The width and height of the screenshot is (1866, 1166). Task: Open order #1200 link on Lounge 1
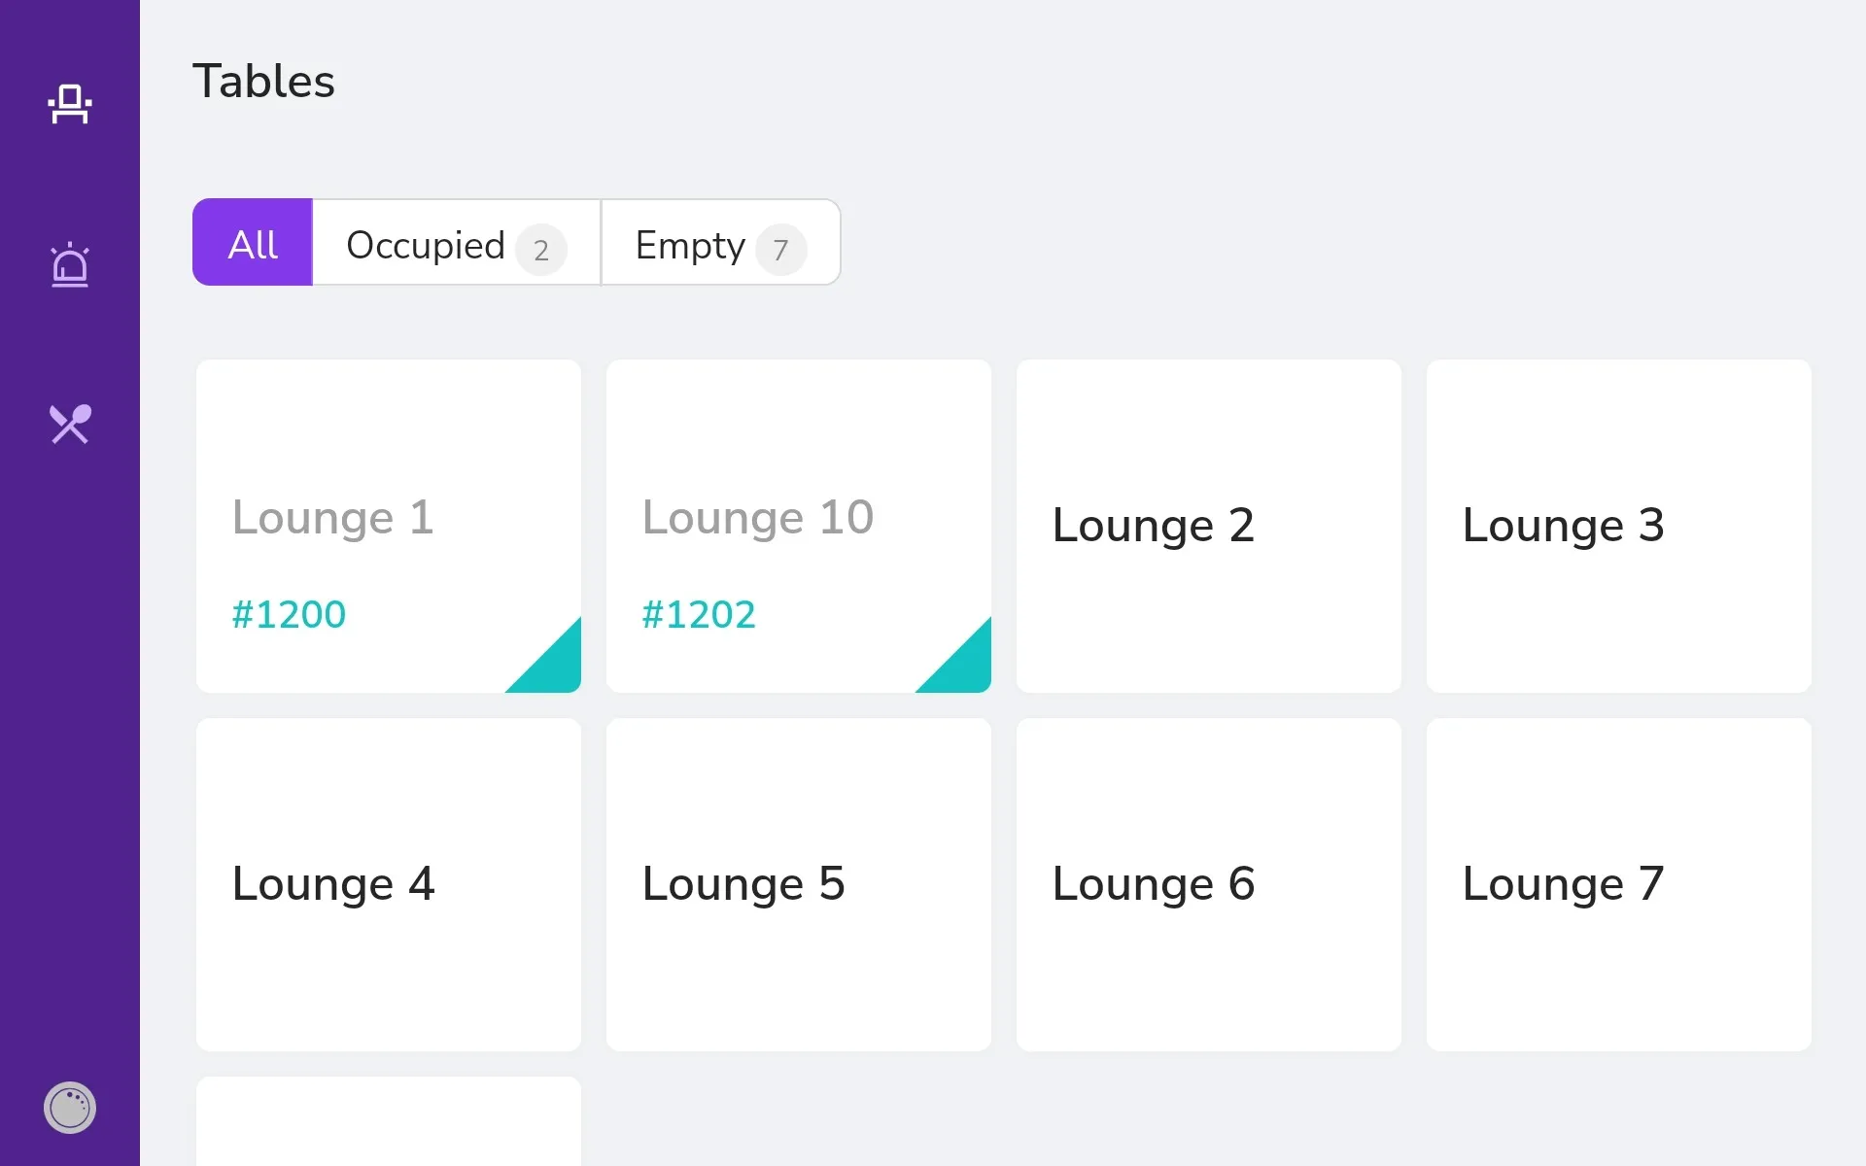click(289, 614)
